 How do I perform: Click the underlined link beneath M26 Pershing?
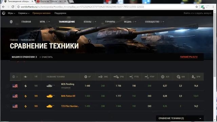pyautogui.click(x=66, y=88)
